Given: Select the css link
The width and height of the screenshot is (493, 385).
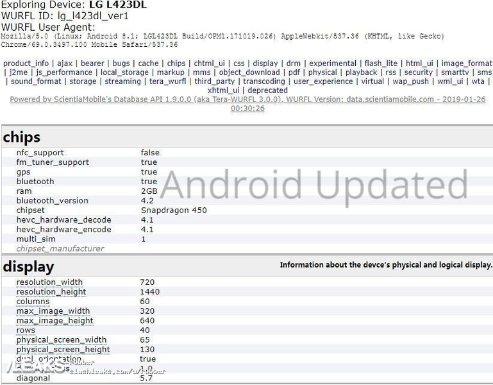Looking at the screenshot, I should tap(239, 64).
